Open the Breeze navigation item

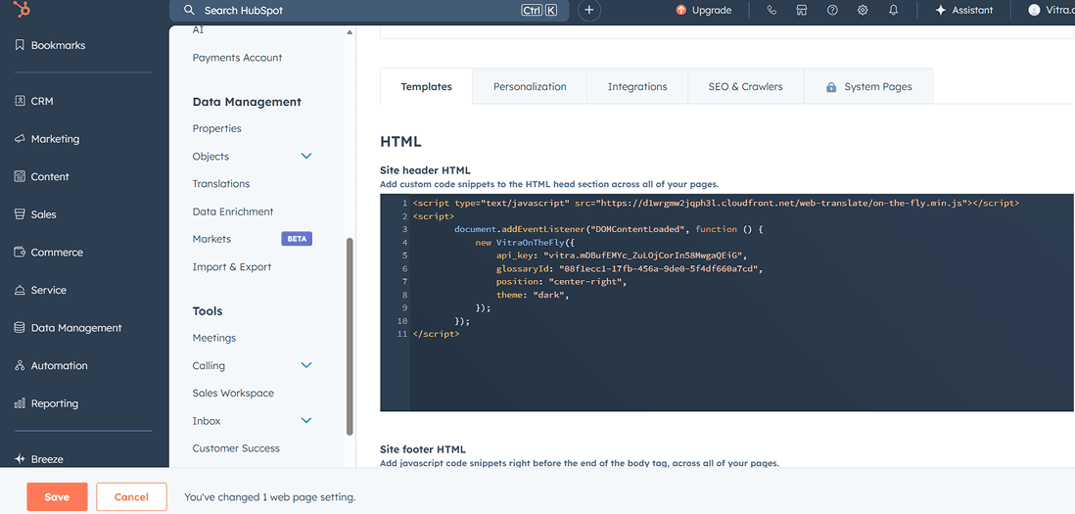pos(39,459)
